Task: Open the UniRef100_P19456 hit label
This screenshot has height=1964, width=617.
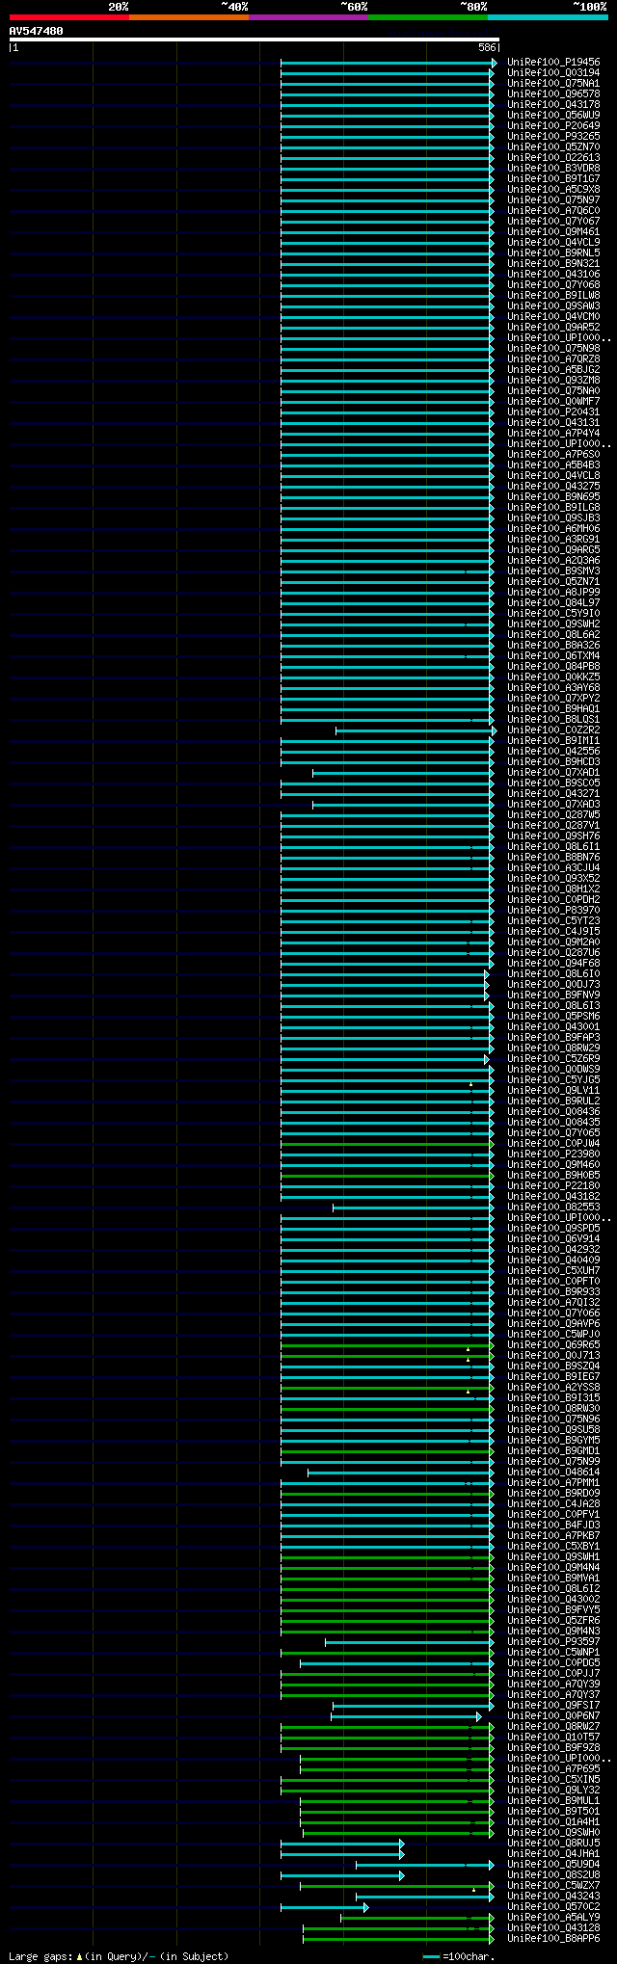Action: click(553, 63)
